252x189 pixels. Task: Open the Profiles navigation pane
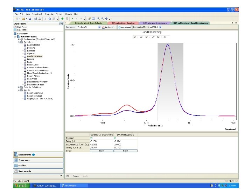[38, 166]
